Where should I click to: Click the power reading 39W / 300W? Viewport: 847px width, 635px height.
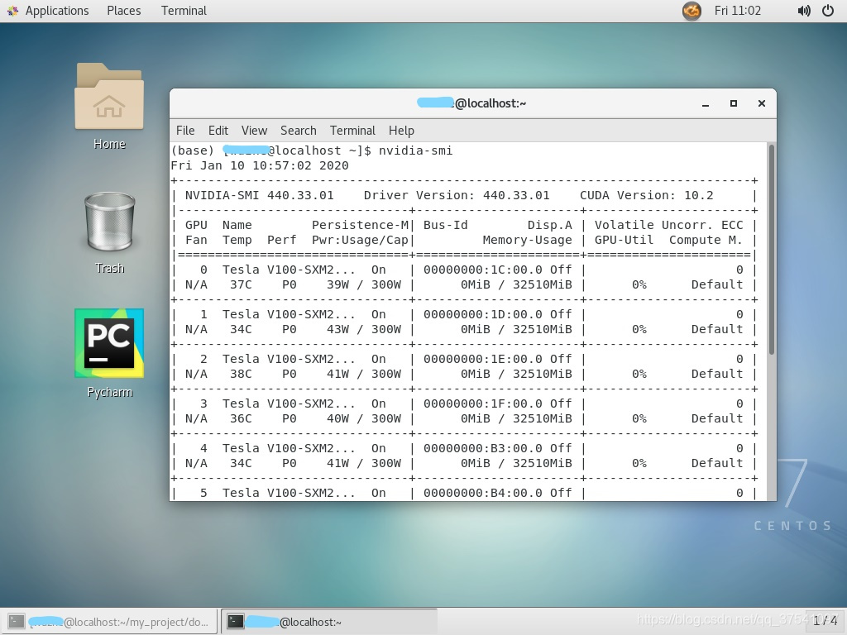point(364,284)
